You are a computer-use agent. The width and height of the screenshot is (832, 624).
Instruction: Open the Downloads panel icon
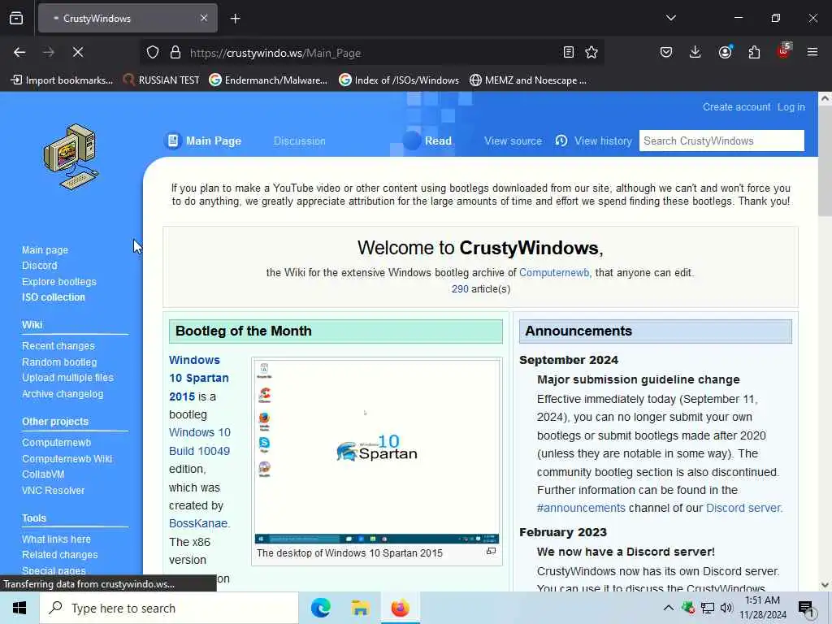tap(695, 52)
